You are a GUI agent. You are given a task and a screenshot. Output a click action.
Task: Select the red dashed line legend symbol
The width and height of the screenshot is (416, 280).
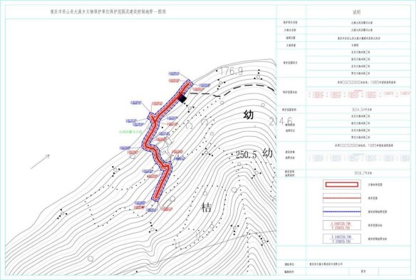[x=342, y=198]
